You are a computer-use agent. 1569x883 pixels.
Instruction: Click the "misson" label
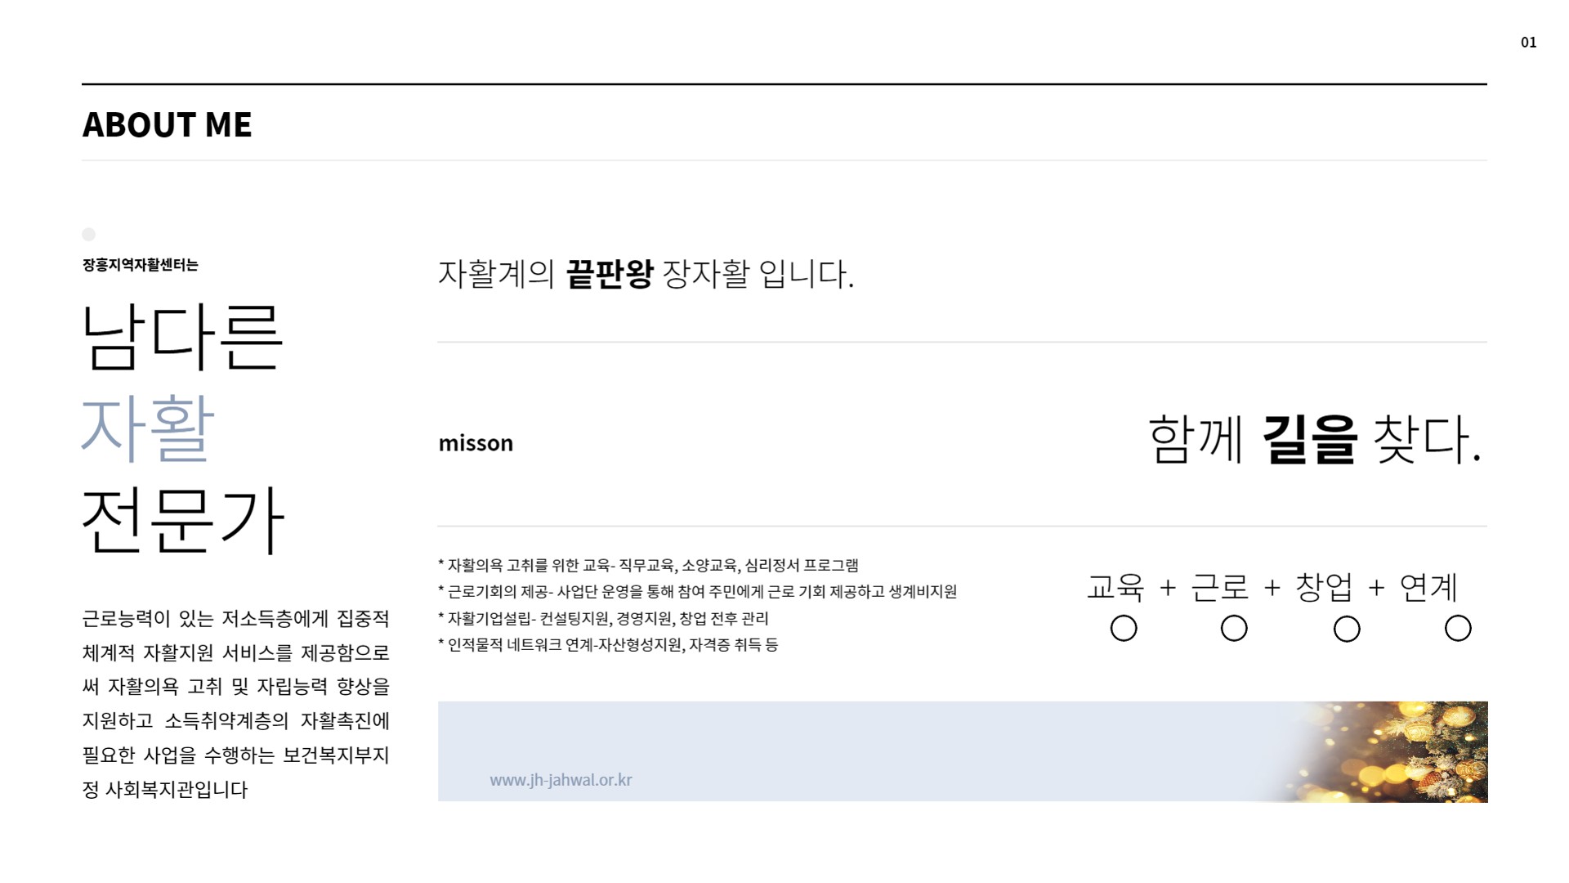click(x=476, y=443)
